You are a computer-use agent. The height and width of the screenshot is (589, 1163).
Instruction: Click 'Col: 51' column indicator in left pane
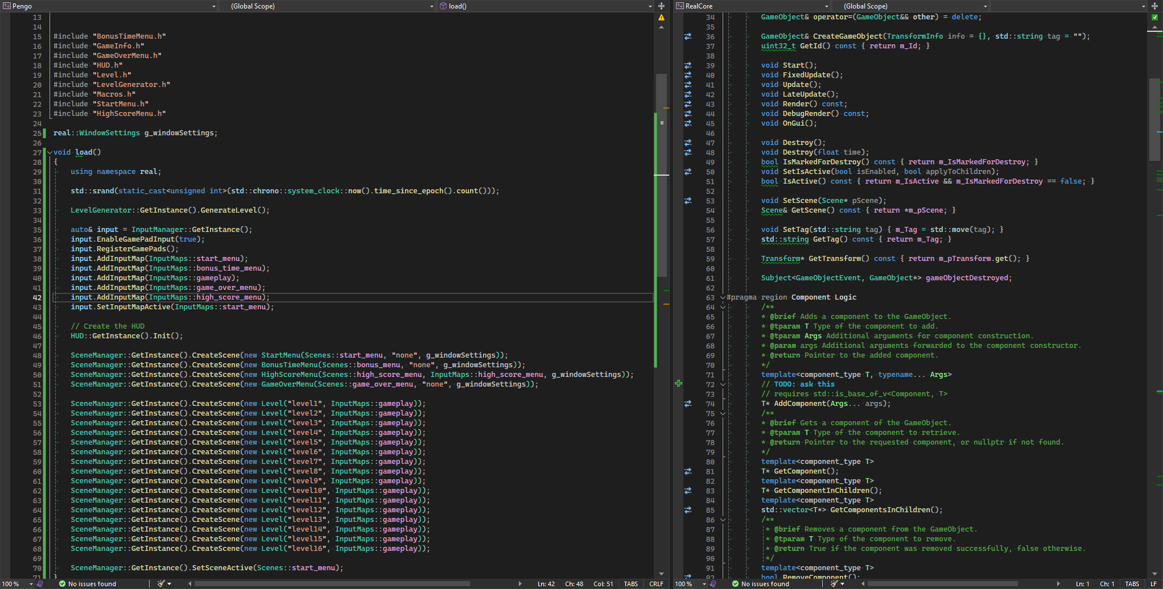click(x=603, y=584)
